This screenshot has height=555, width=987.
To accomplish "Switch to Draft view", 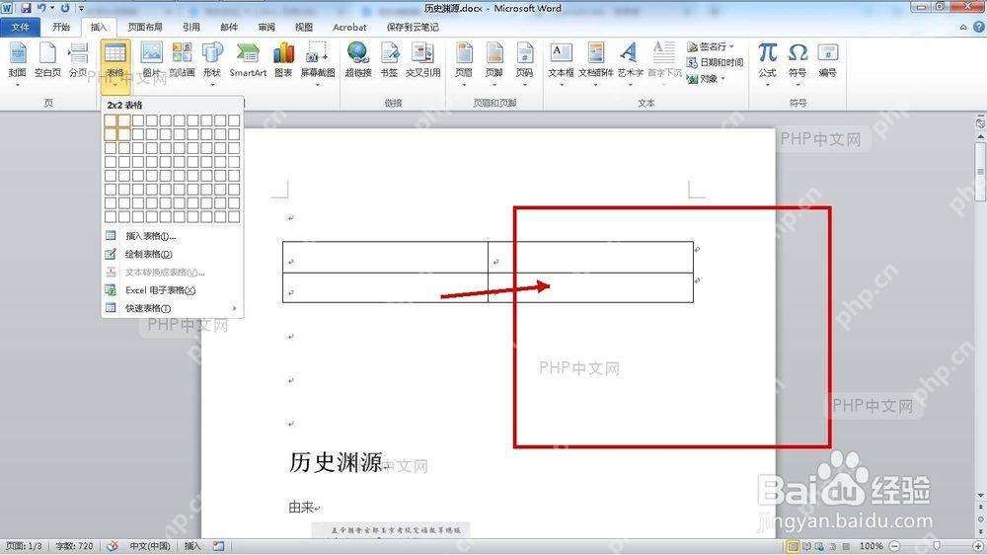I will click(x=846, y=546).
